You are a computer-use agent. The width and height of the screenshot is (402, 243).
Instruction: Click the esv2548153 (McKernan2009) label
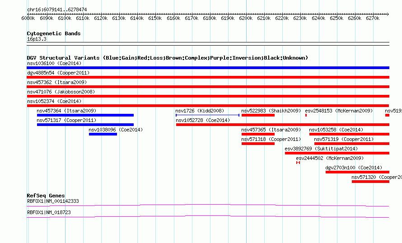point(339,111)
